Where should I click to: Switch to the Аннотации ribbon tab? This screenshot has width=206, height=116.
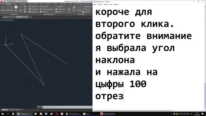(x=23, y=4)
